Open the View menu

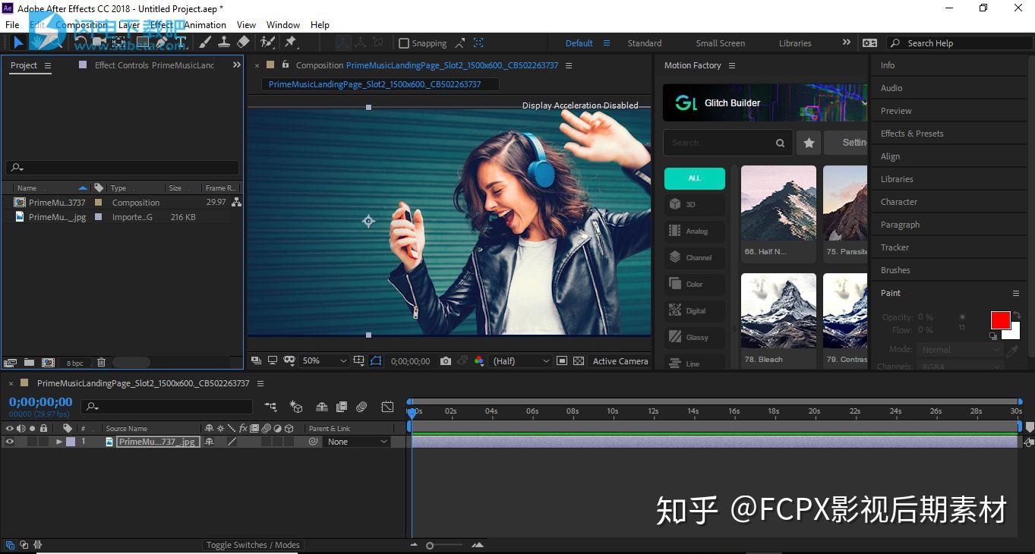pyautogui.click(x=246, y=24)
